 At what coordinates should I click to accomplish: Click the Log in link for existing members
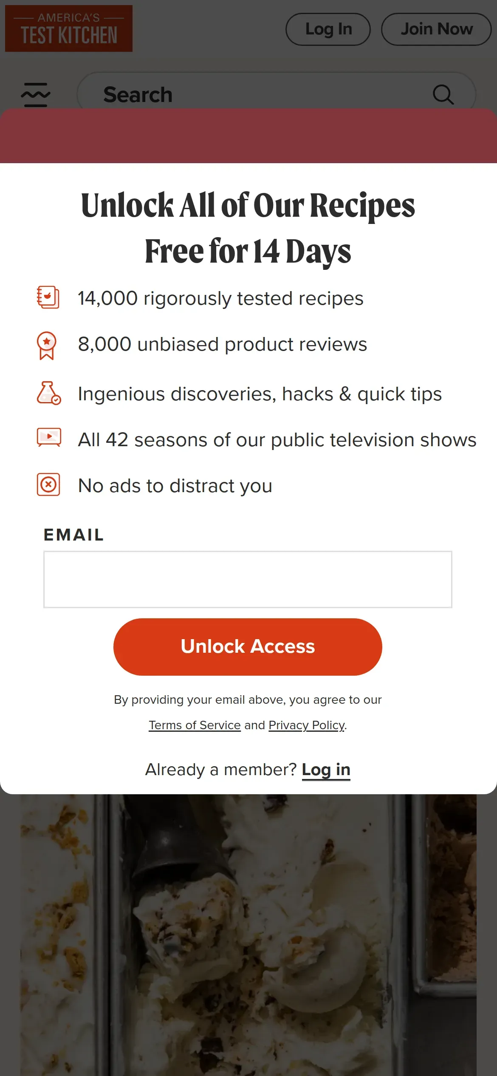tap(326, 770)
